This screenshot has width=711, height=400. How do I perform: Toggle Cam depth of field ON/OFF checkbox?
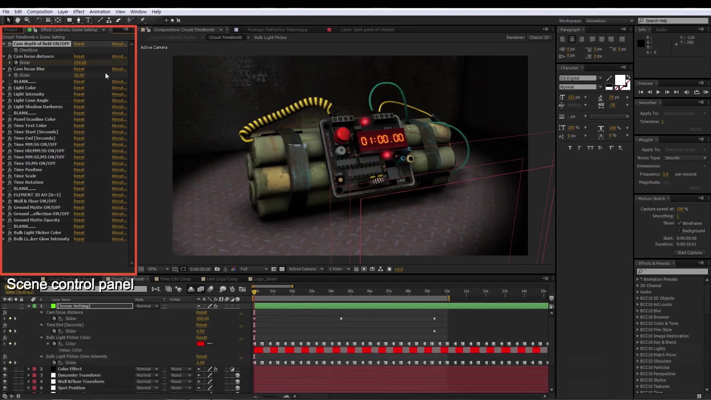pyautogui.click(x=76, y=49)
